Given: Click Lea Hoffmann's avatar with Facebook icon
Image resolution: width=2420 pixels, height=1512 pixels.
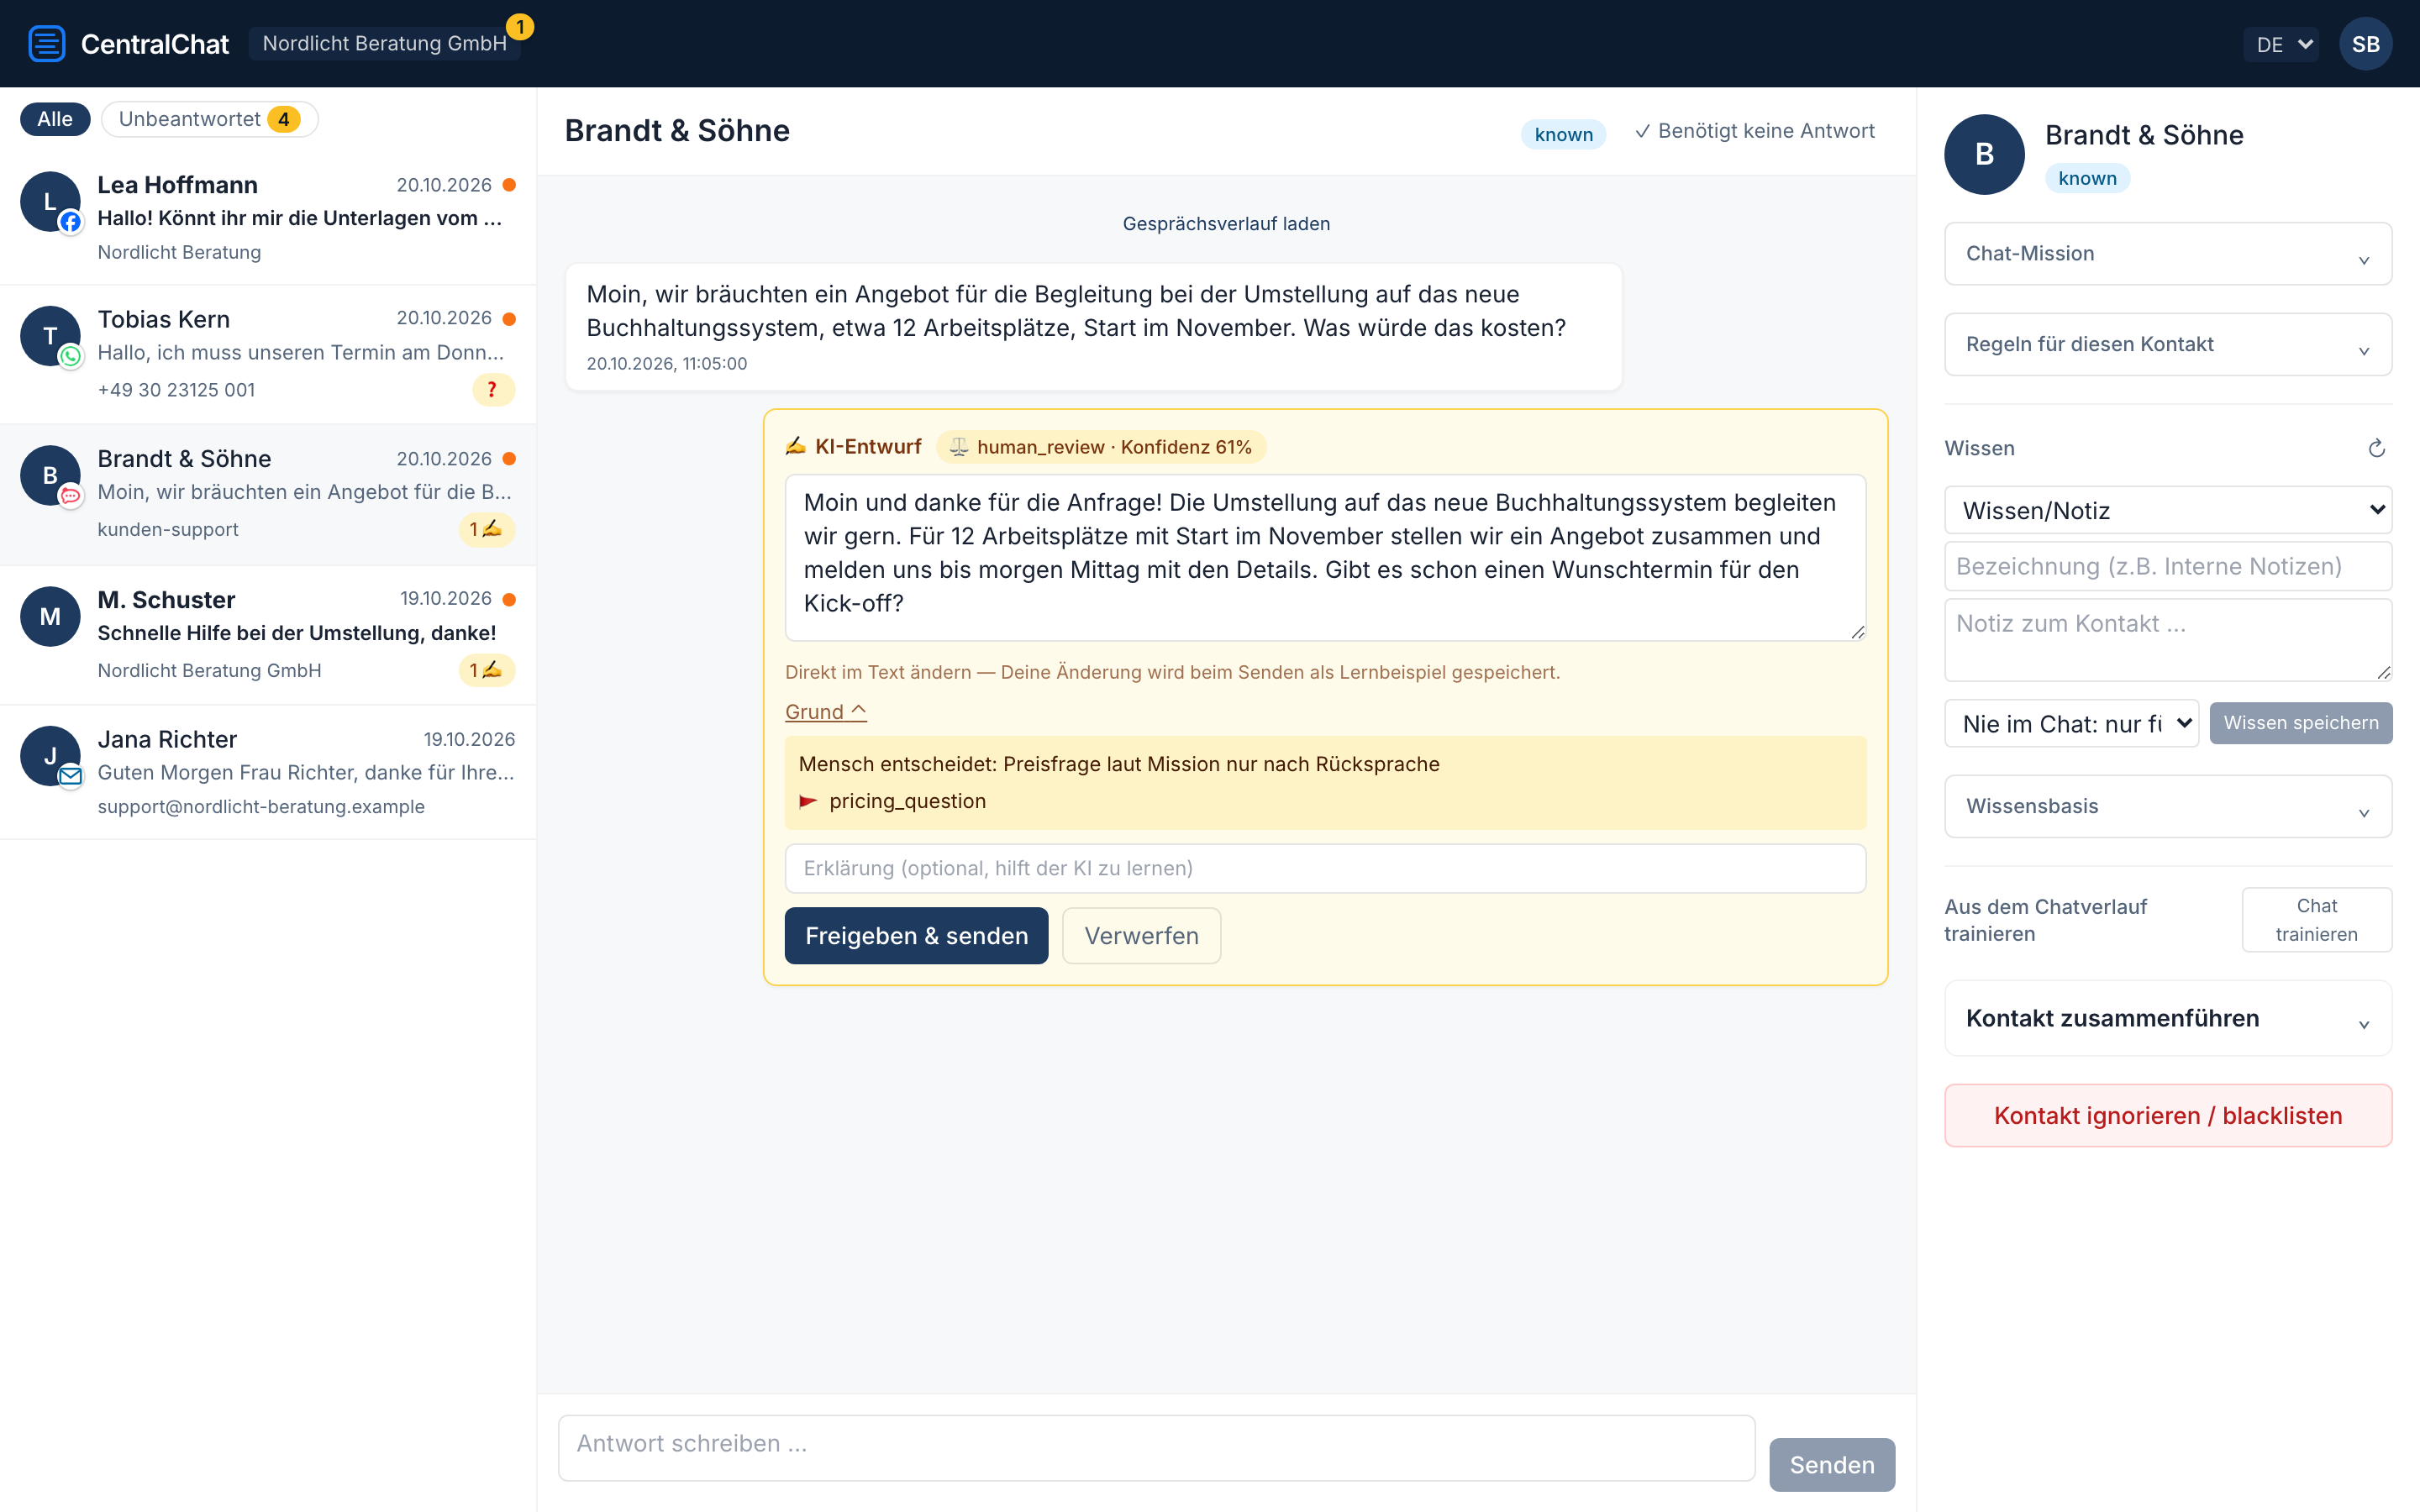Looking at the screenshot, I should pos(50,202).
